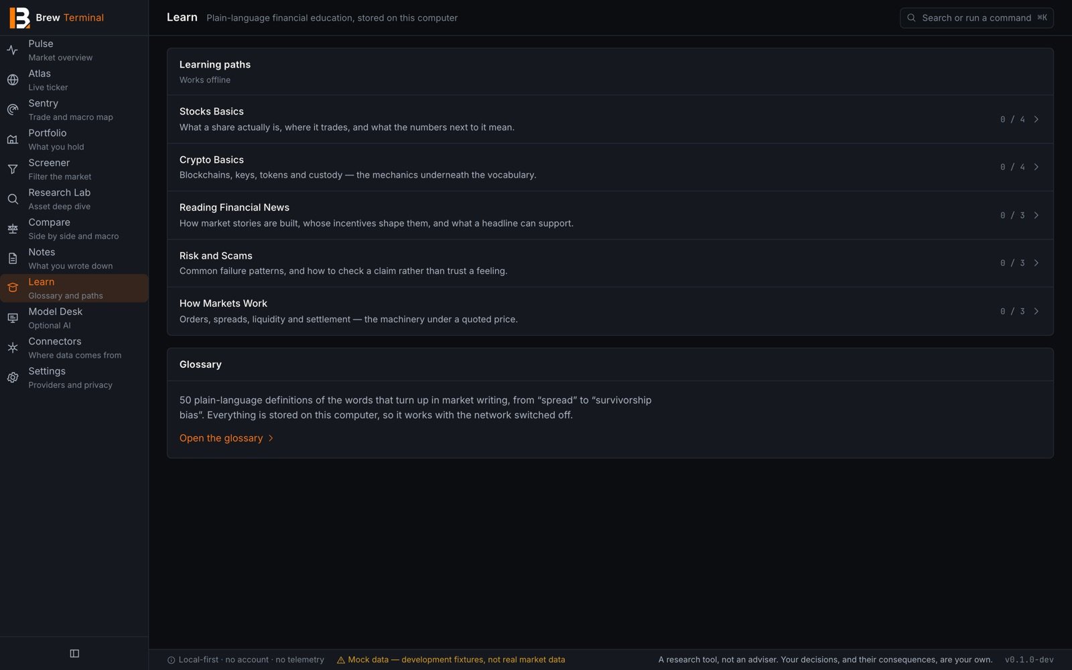The image size is (1072, 670).
Task: Click the v0.1.0-dev version label
Action: click(1029, 660)
